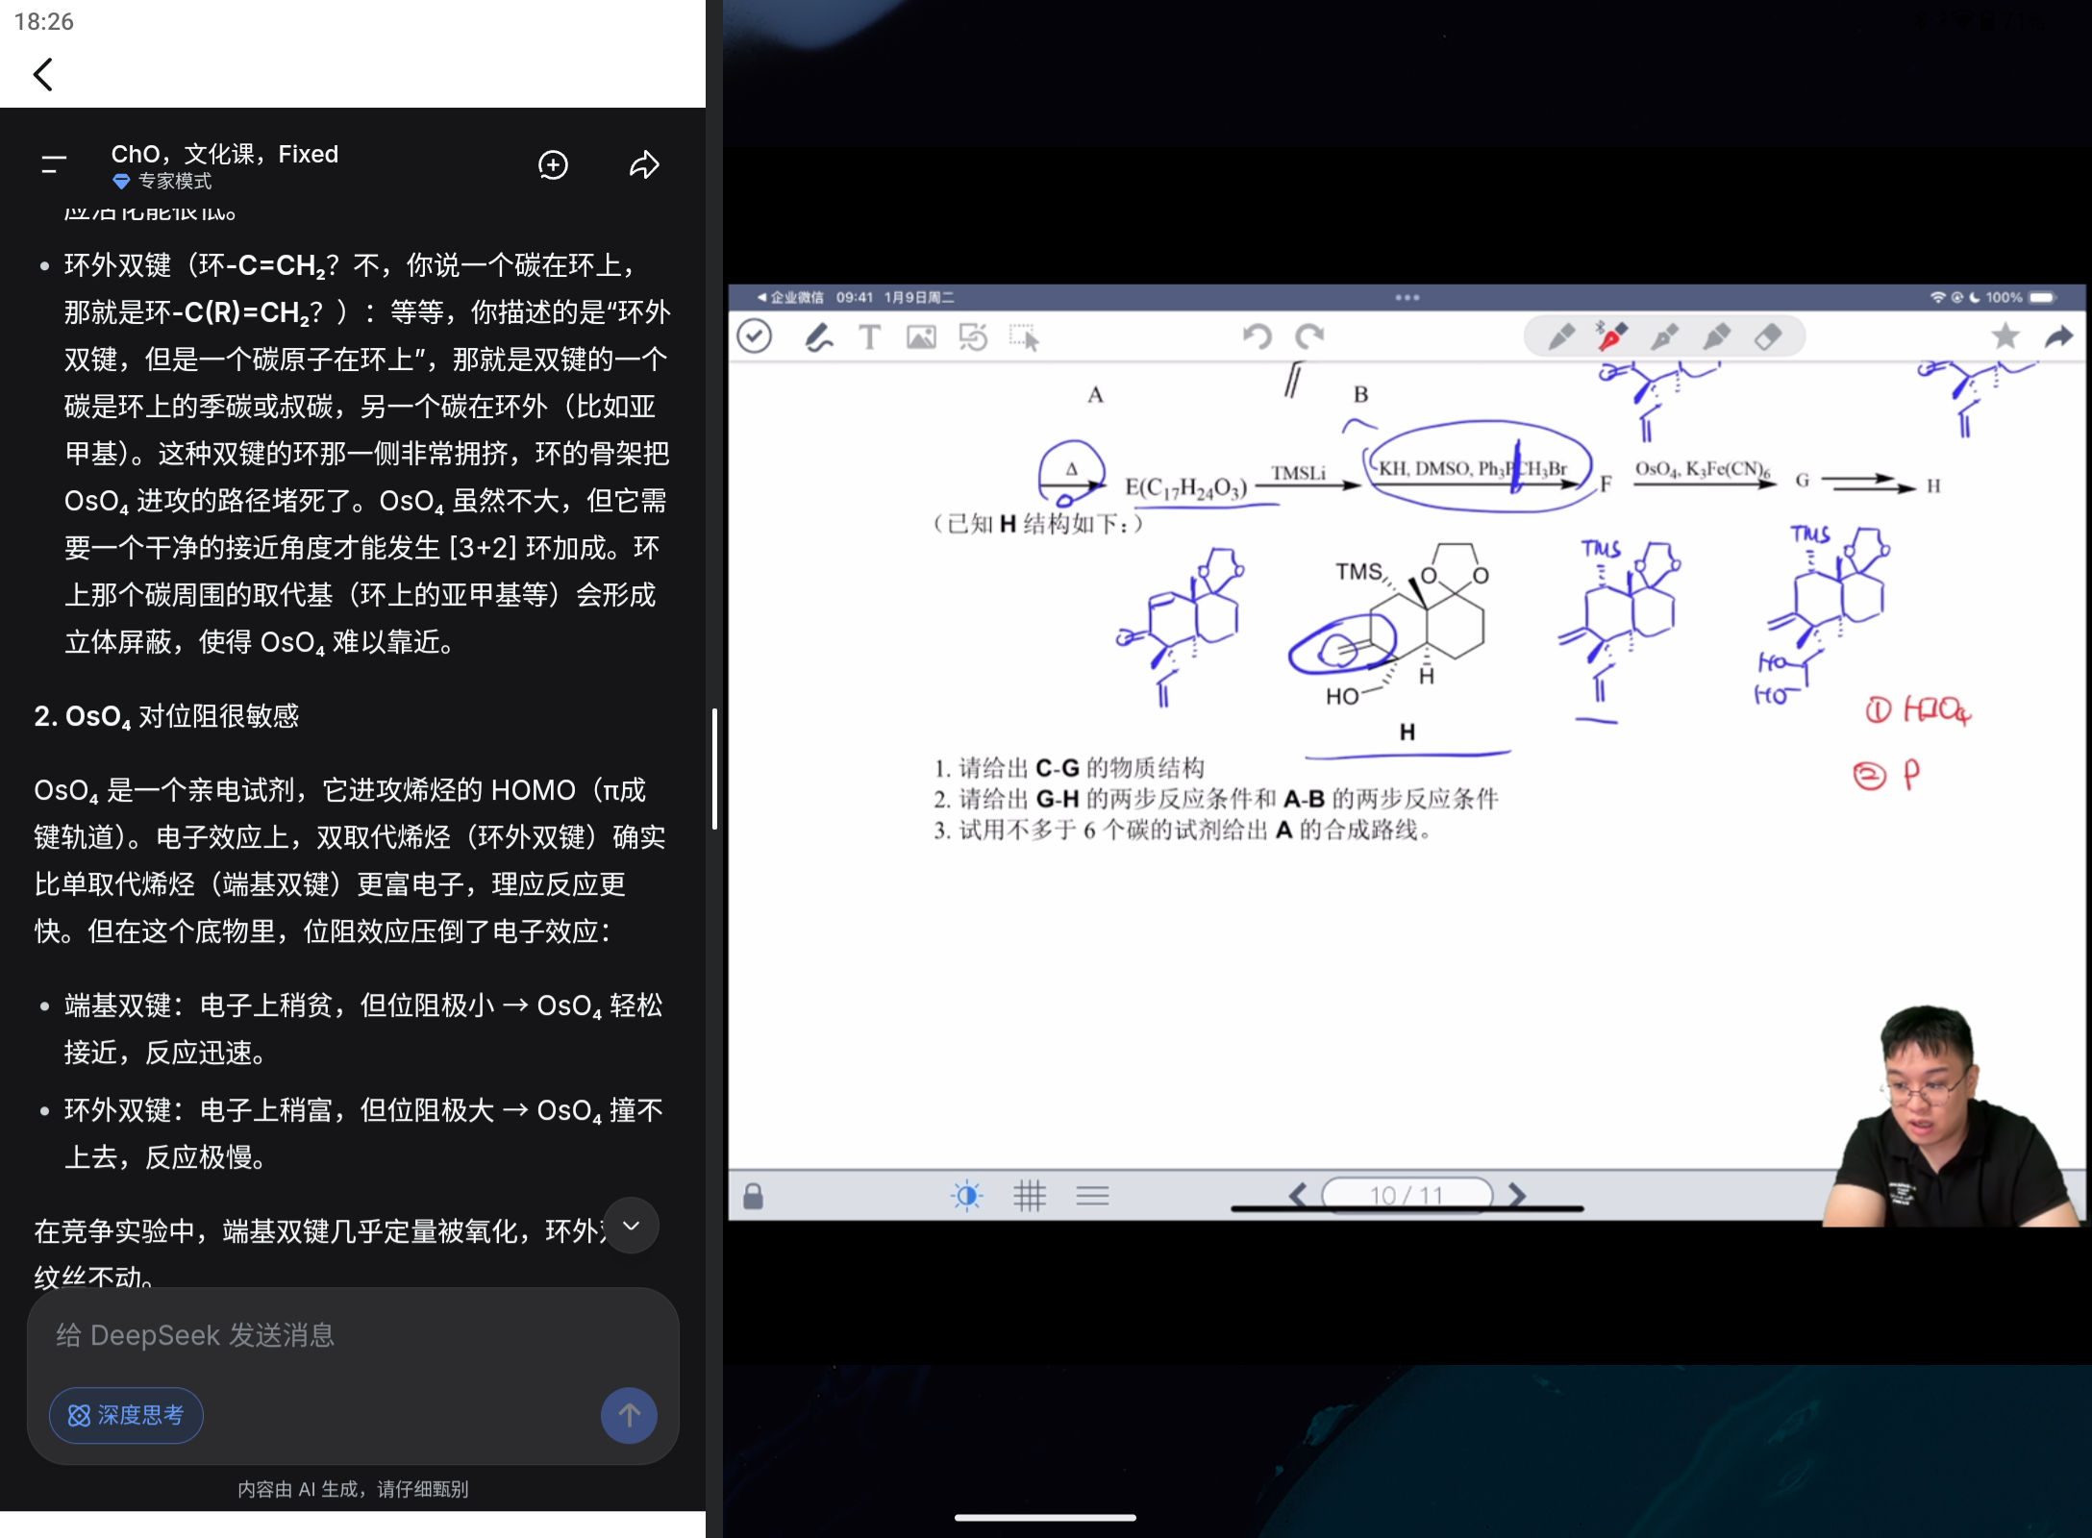Open the ChO，文化课，Fixed chat title
2092x1538 pixels.
click(225, 154)
